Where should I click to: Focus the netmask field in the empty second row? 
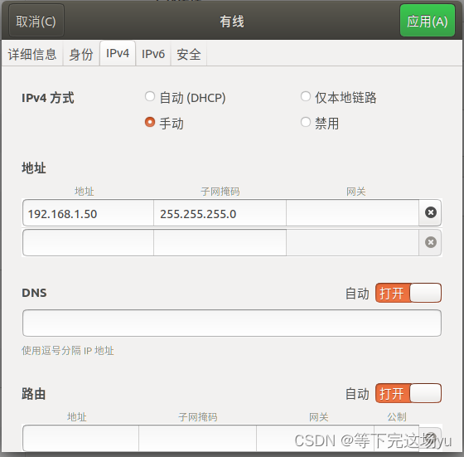(x=220, y=242)
